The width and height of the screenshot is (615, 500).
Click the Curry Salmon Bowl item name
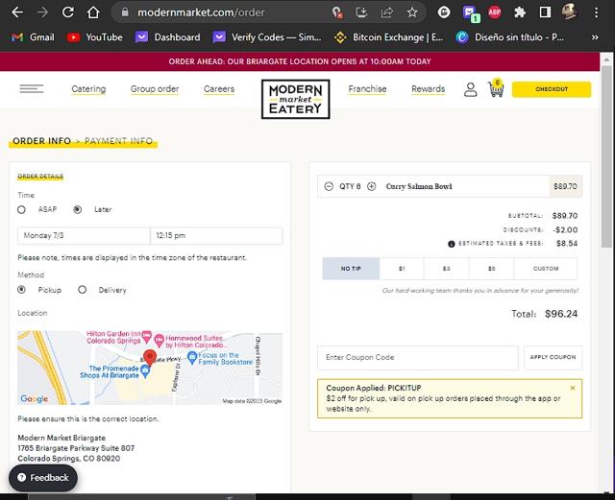pos(419,186)
